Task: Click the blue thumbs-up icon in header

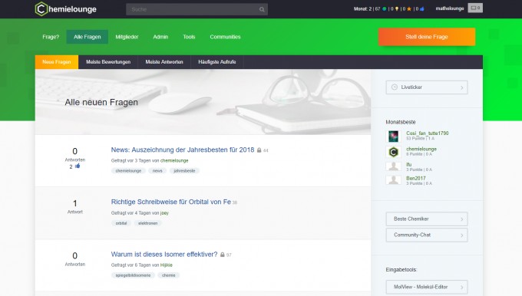Action: (x=421, y=9)
